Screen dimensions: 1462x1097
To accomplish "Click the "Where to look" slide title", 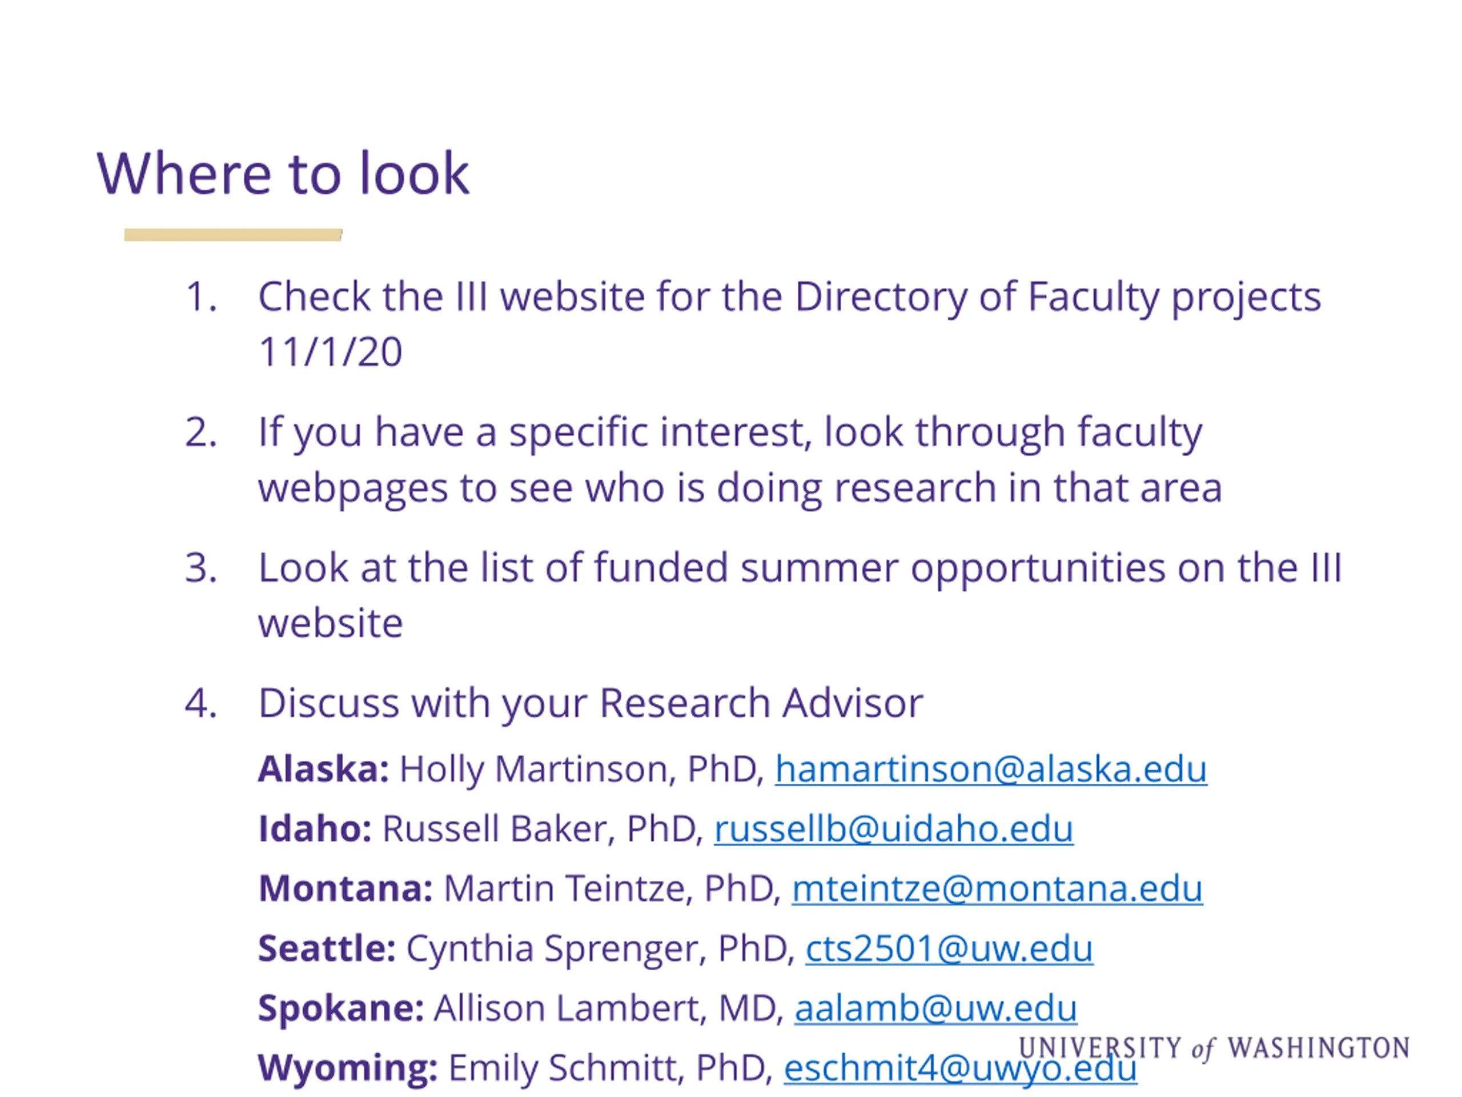I will click(283, 174).
